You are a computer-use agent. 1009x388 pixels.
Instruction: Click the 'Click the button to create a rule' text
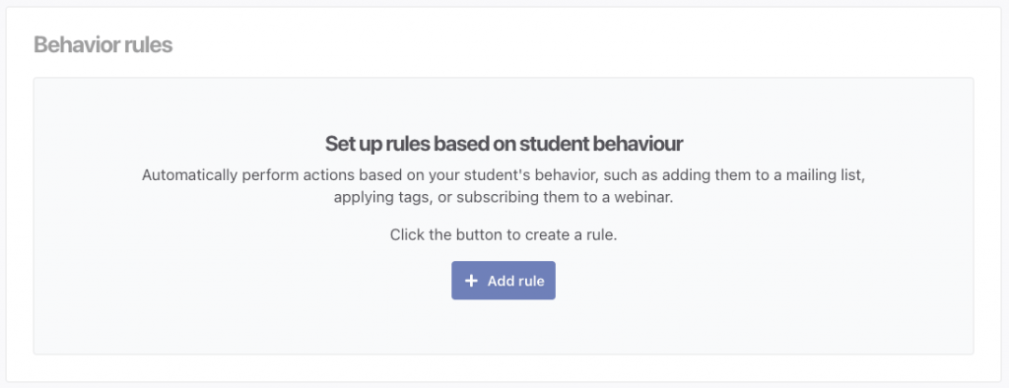[504, 234]
